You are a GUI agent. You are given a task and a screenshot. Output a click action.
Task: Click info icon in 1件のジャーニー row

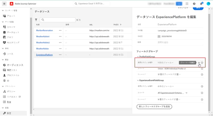pyautogui.click(x=202, y=63)
